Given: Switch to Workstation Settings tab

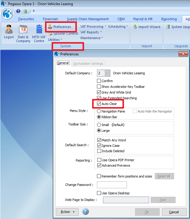Looking at the screenshot, I should (88, 63).
